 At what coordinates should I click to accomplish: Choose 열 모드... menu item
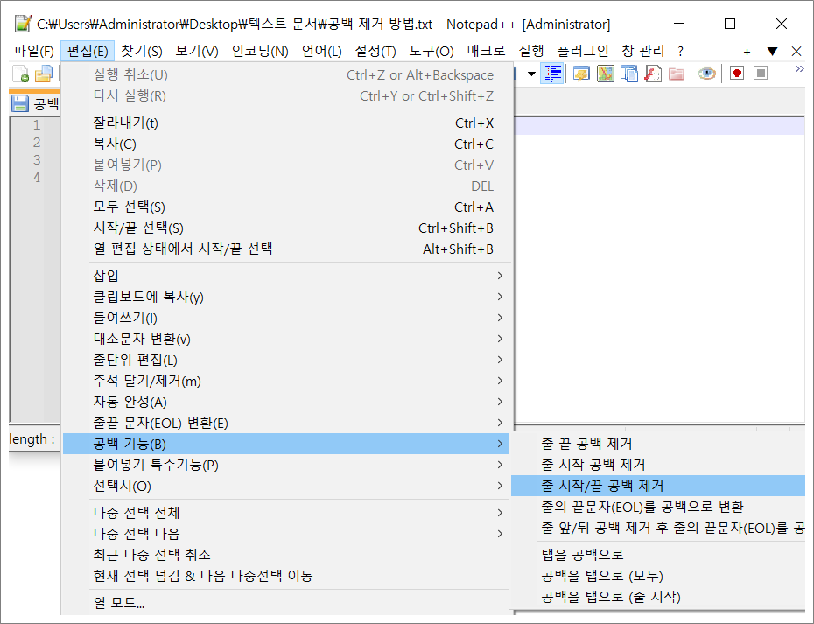tap(287, 603)
